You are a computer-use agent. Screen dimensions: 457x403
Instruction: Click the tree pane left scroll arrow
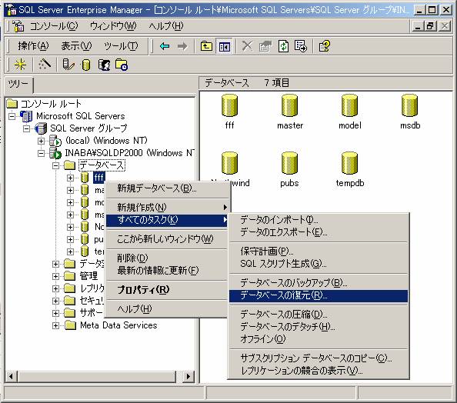11,377
